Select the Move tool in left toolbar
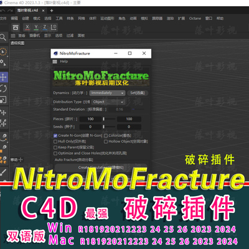Viewport: 249px width, 249px height. tap(3, 77)
